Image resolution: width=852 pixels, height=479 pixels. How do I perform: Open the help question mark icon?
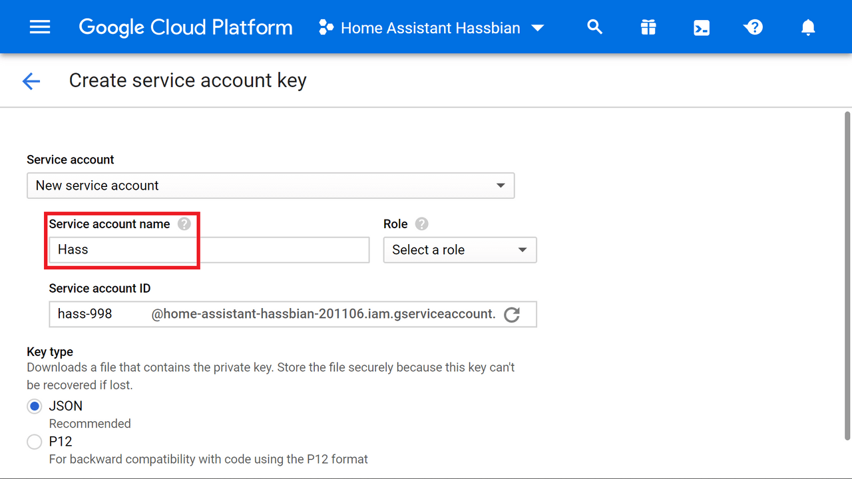(753, 27)
